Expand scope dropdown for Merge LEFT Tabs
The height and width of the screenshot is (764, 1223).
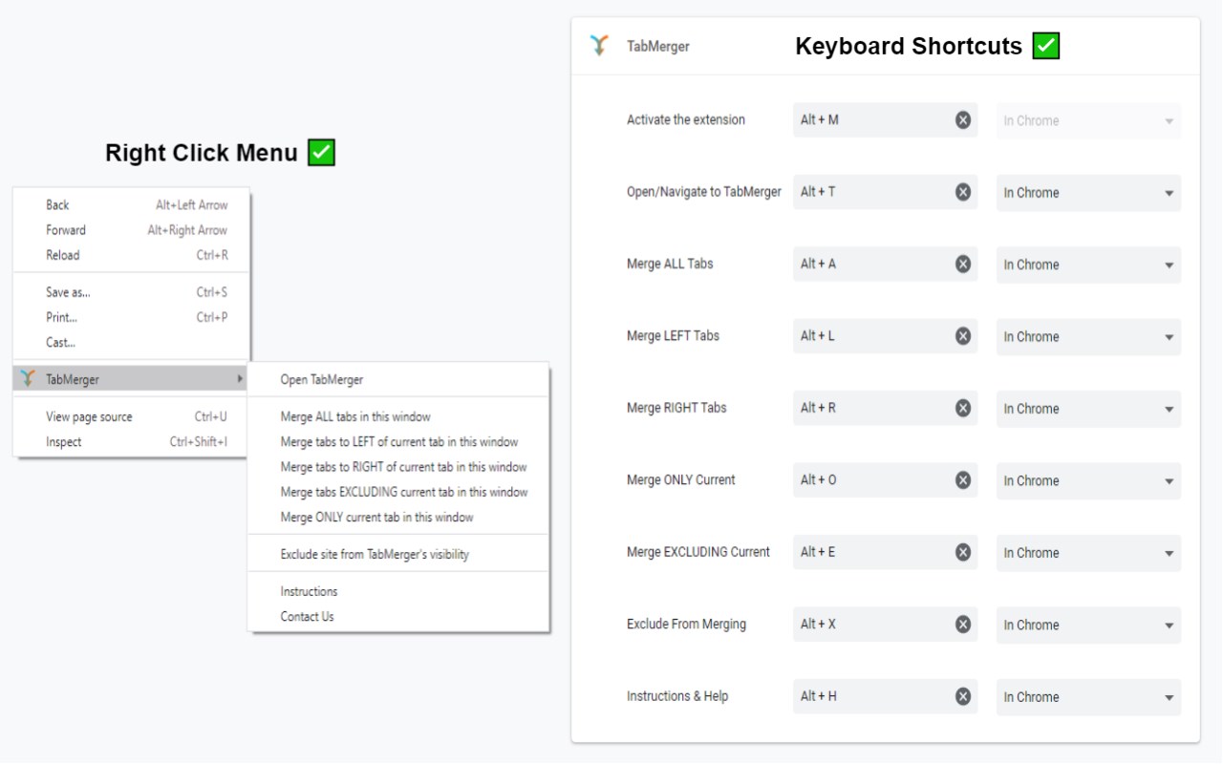pos(1088,337)
